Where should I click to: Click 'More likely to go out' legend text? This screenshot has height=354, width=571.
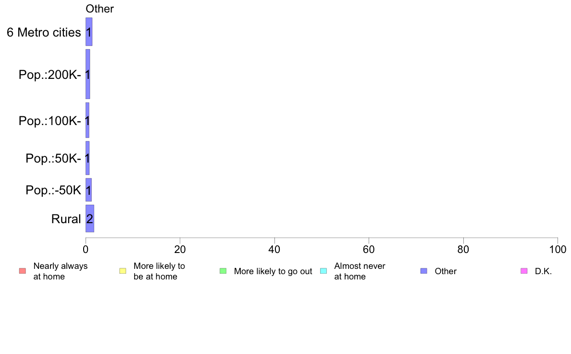coord(273,271)
